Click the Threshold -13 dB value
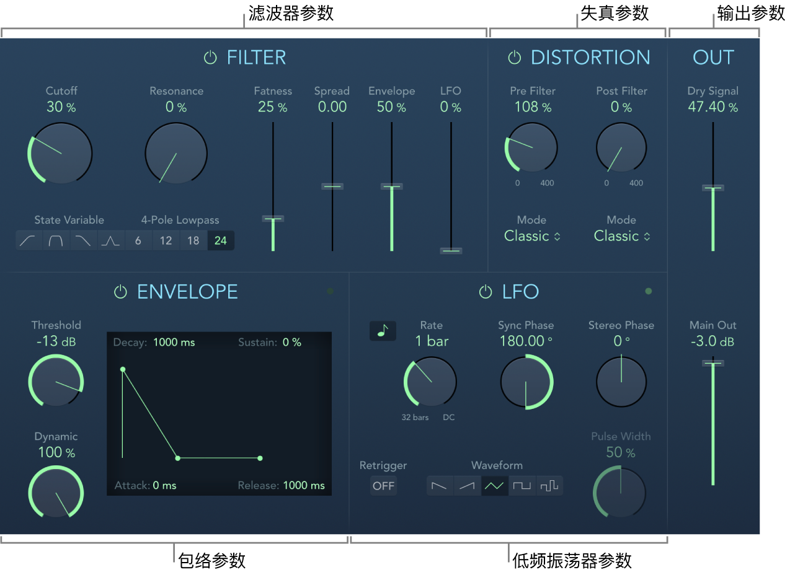Viewport: 808px width, 575px height. point(56,341)
